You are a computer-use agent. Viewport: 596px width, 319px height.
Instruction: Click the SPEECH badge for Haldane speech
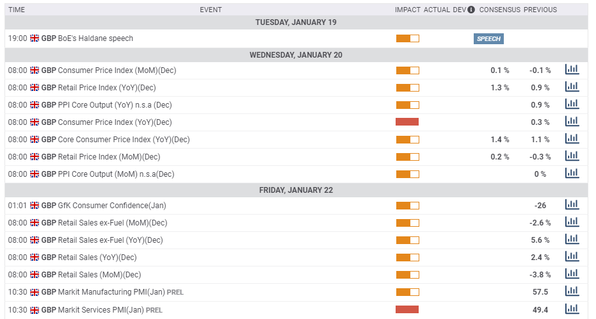(x=488, y=38)
